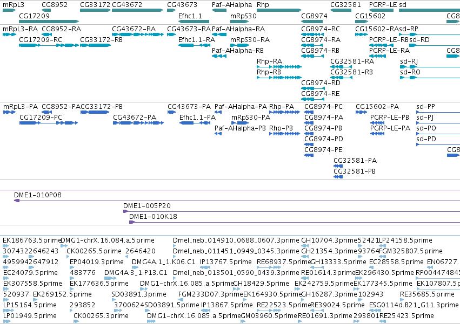Image resolution: width=460 pixels, height=324 pixels.
Task: Click the GM03960.5prime EST label
Action: (269, 315)
